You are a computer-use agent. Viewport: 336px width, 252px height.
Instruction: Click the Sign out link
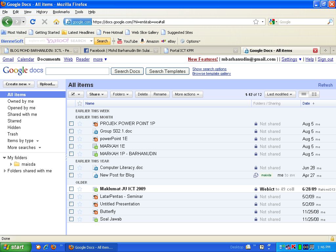tap(325, 59)
